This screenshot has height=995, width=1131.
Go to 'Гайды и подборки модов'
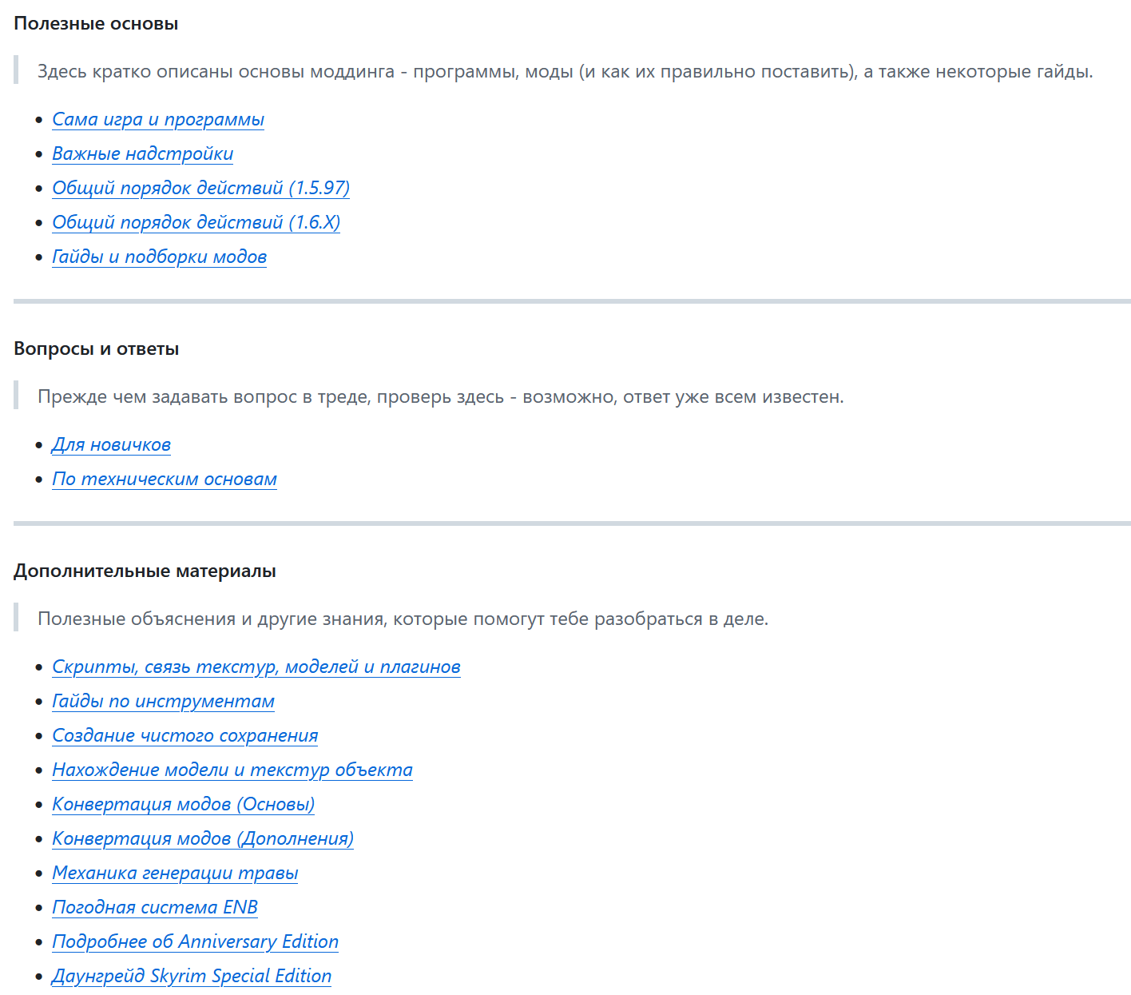pyautogui.click(x=159, y=257)
